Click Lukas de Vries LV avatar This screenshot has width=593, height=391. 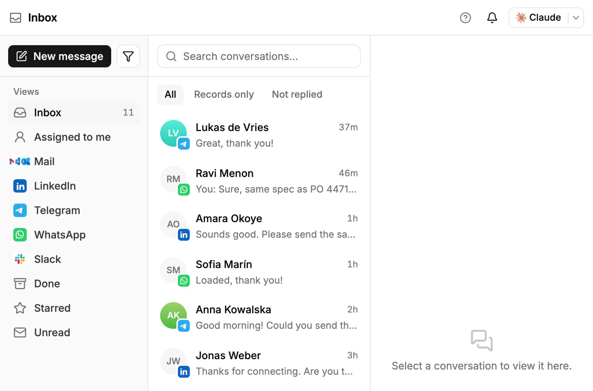pyautogui.click(x=173, y=133)
